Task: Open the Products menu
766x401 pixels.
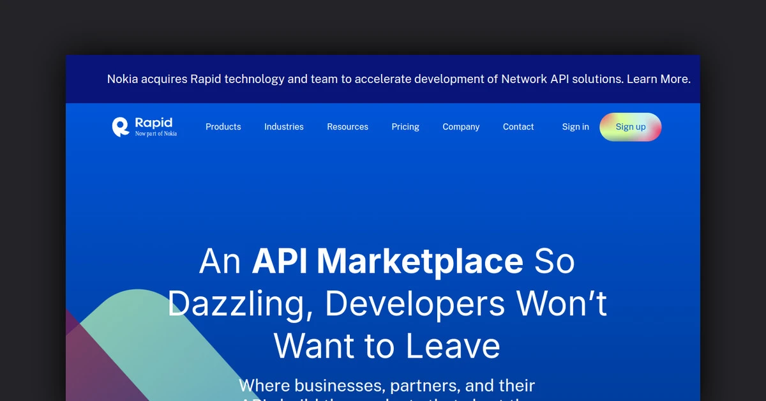Action: pos(223,127)
